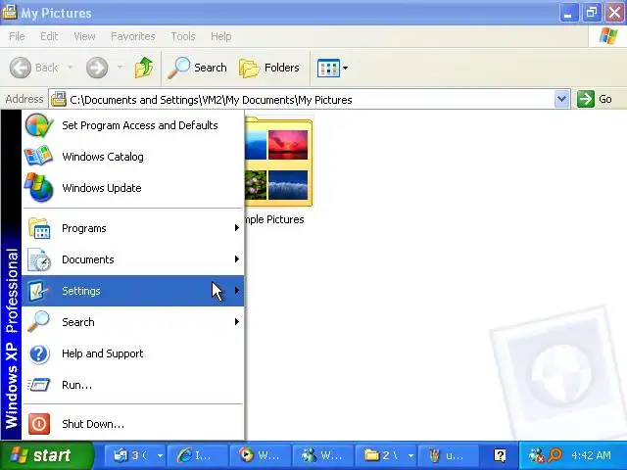Viewport: 627px width, 470px height.
Task: Open the Edit menu
Action: (49, 36)
